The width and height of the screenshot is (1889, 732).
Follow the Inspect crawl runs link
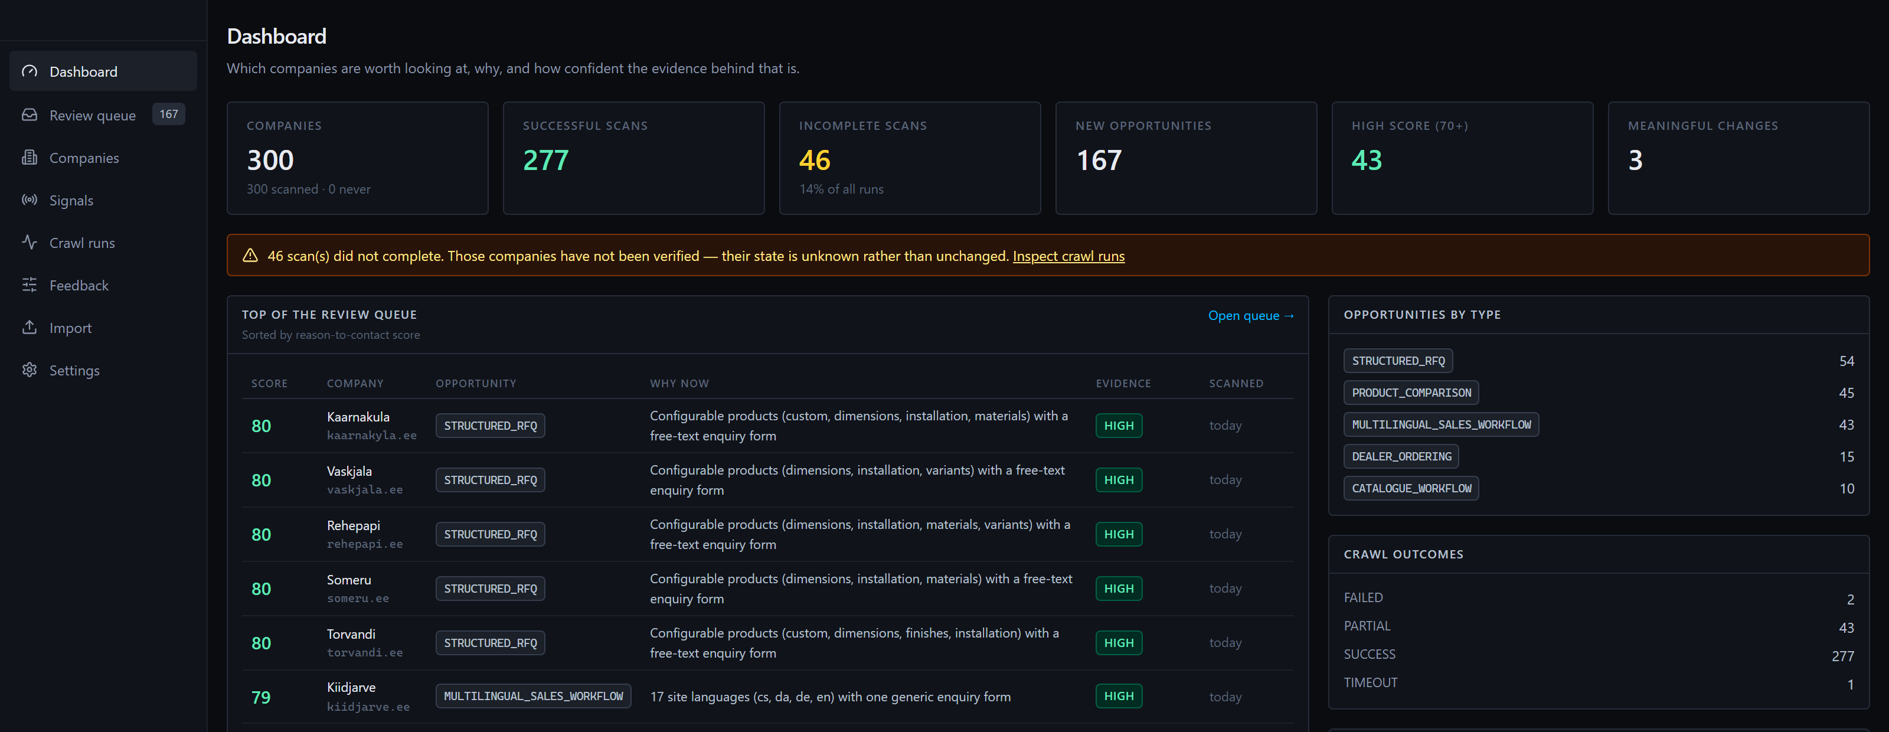pyautogui.click(x=1068, y=256)
